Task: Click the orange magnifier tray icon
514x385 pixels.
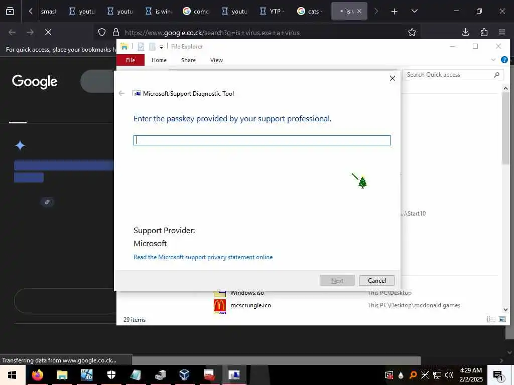Action: coord(413,375)
